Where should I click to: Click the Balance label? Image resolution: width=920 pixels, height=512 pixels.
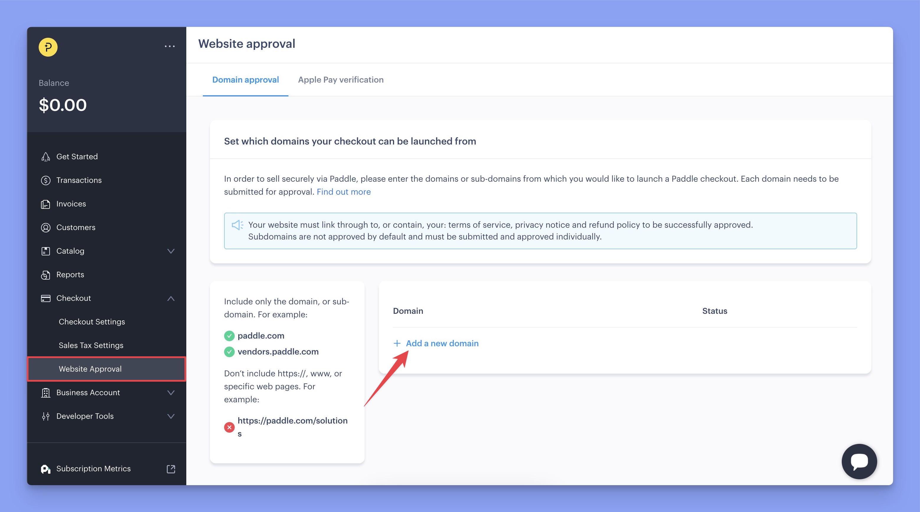[54, 83]
